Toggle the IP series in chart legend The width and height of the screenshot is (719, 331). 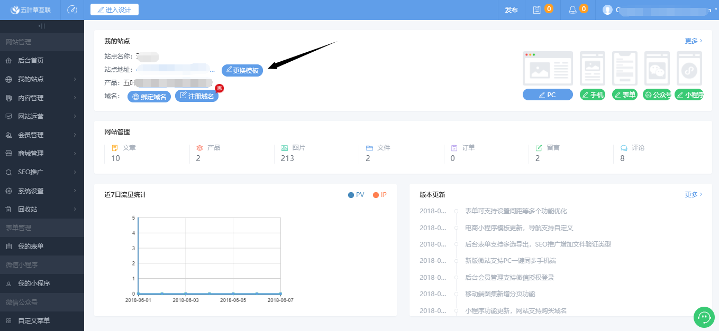point(379,195)
